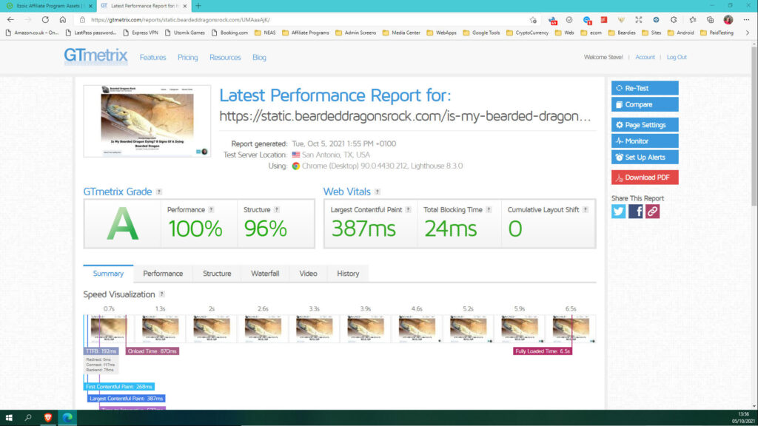Show more bookmarks chevron
Screen dimensions: 758x426
748,33
